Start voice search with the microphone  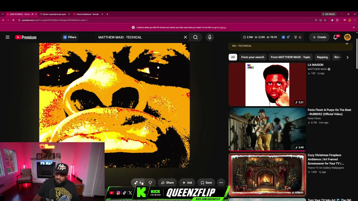tap(210, 37)
